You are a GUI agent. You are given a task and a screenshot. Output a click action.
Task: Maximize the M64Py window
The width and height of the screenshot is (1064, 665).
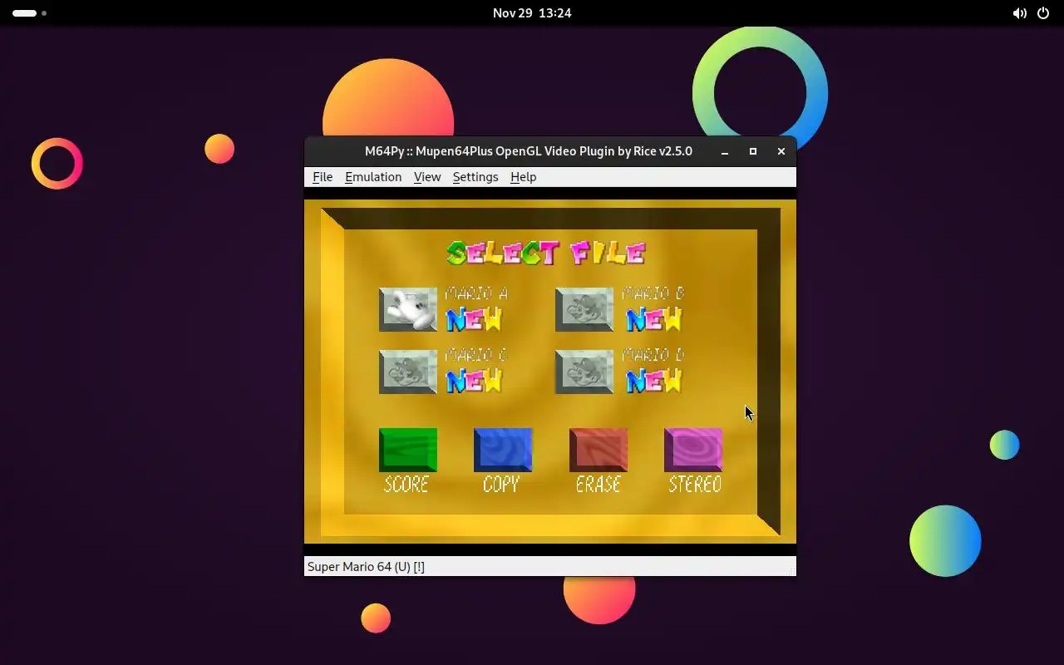tap(753, 151)
